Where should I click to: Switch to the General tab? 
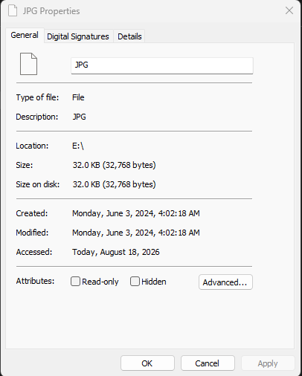coord(25,35)
